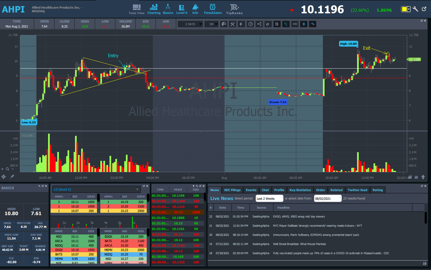The height and width of the screenshot is (270, 431).
Task: Toggle the IND indicators button
Action: (295, 24)
